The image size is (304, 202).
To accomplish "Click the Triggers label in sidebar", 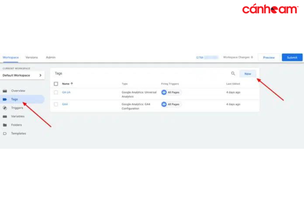I will click(17, 108).
